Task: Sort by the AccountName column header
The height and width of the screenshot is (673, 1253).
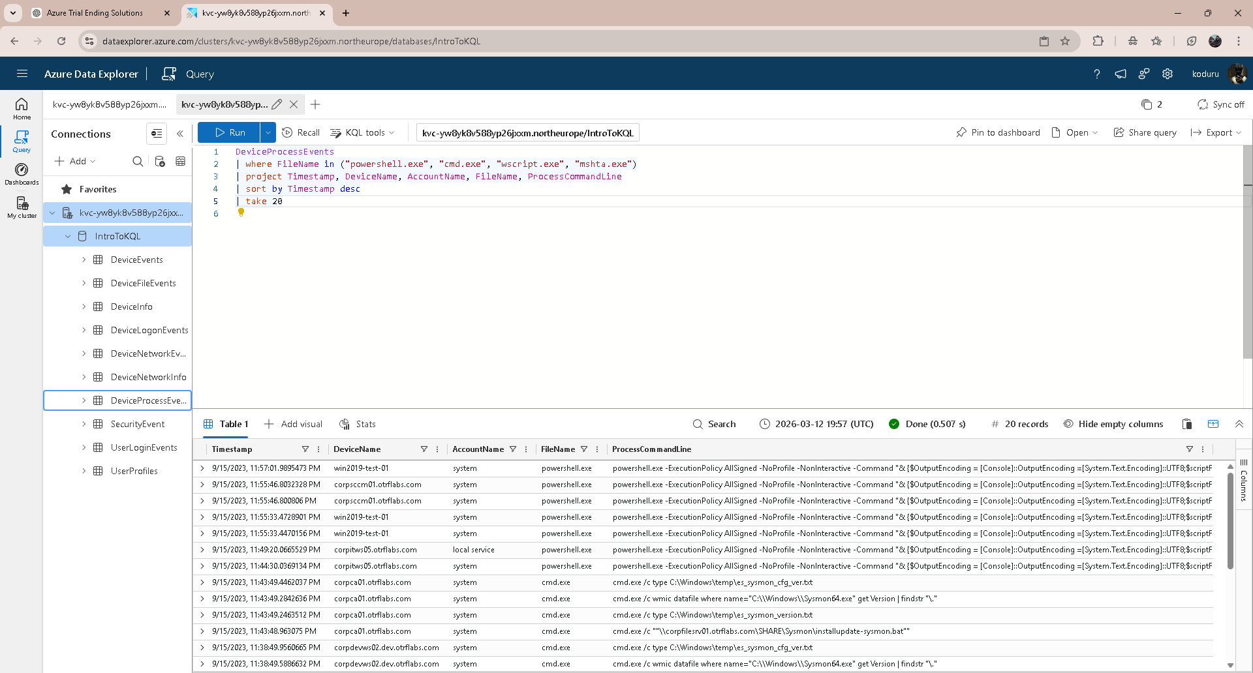Action: click(478, 449)
